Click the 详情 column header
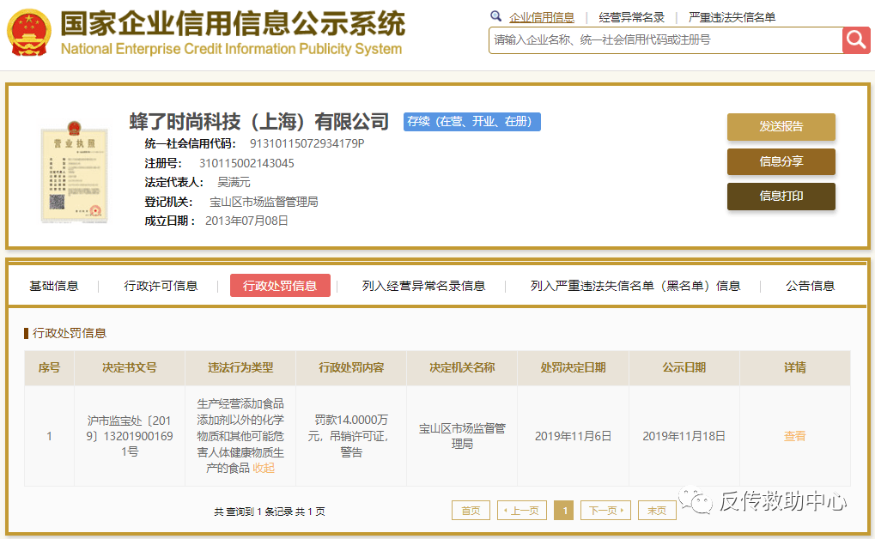 click(x=794, y=367)
